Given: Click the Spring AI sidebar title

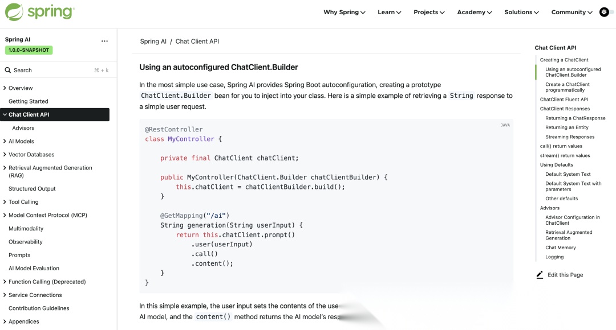Looking at the screenshot, I should (18, 40).
